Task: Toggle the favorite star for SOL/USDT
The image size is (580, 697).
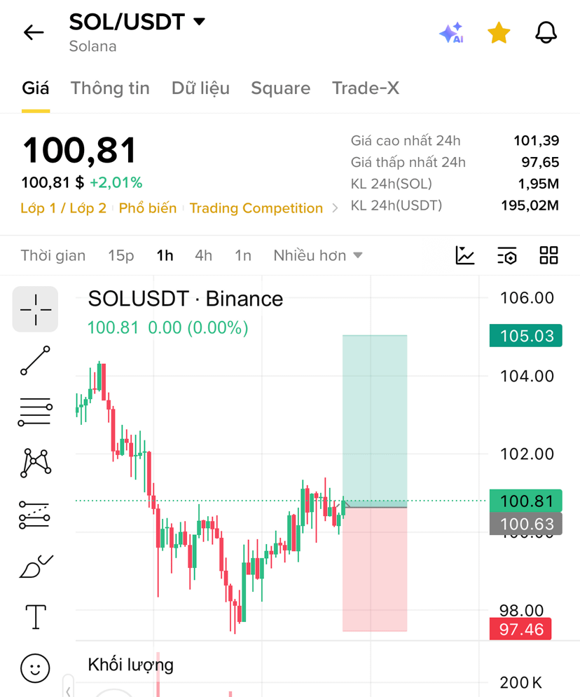Action: [499, 33]
